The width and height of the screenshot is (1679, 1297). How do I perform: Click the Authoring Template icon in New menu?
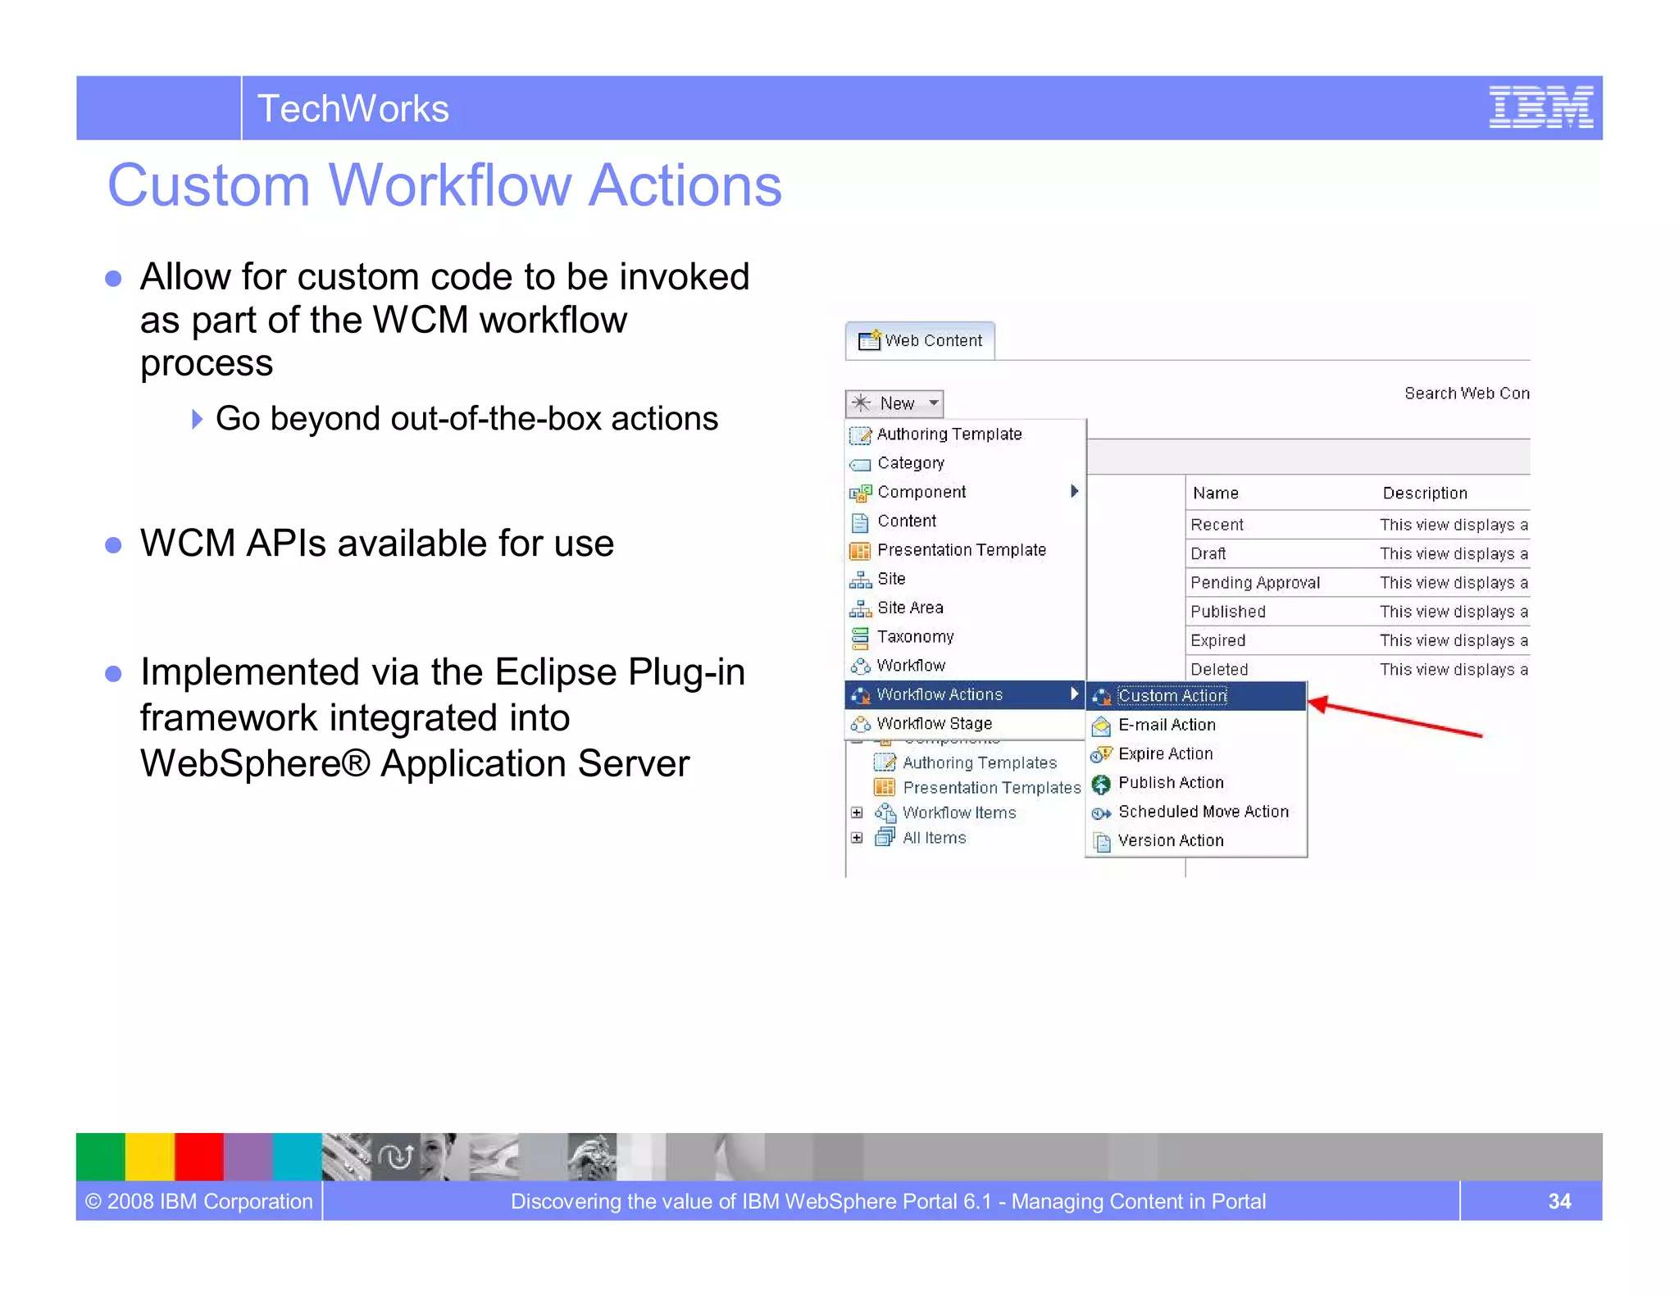point(860,435)
